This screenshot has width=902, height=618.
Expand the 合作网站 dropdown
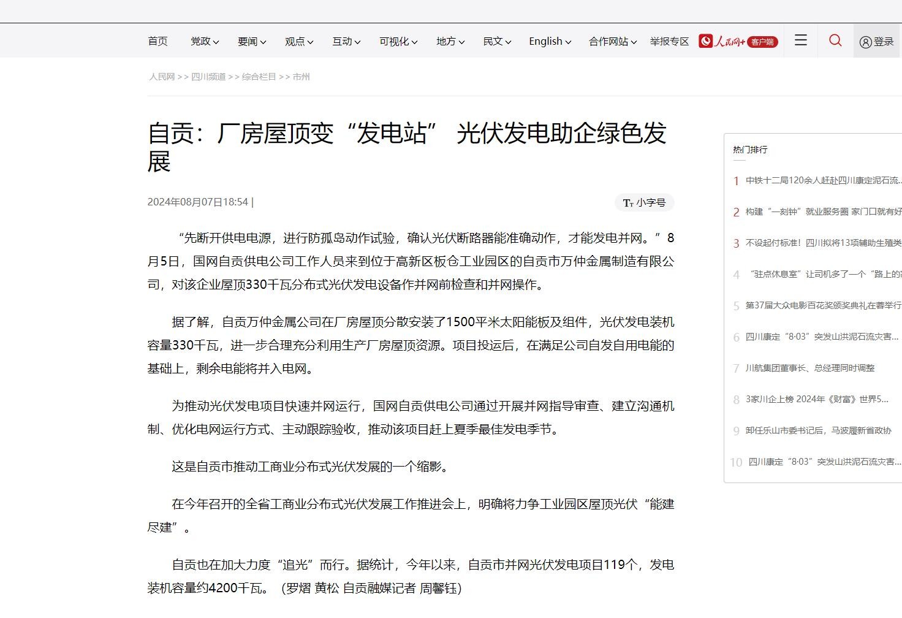point(612,41)
